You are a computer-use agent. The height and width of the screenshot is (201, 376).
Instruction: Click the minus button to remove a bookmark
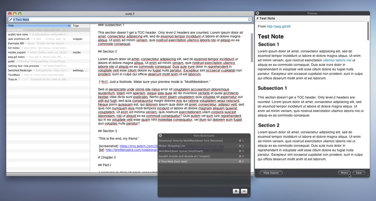(244, 191)
